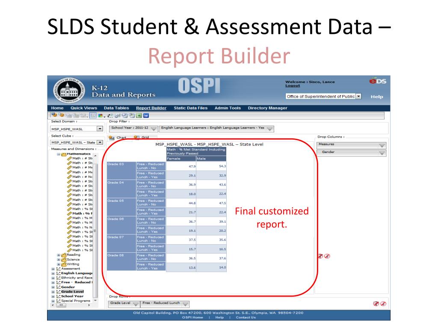Click the tree scrollbar right arrow
Screen dimensions: 438x329
(x=89, y=305)
